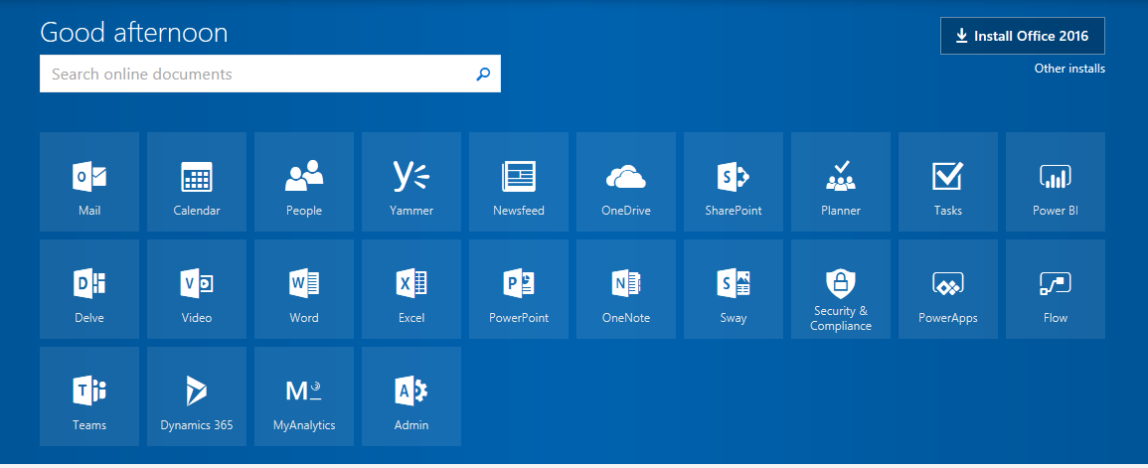Start Word Online
The height and width of the screenshot is (468, 1148).
click(304, 289)
